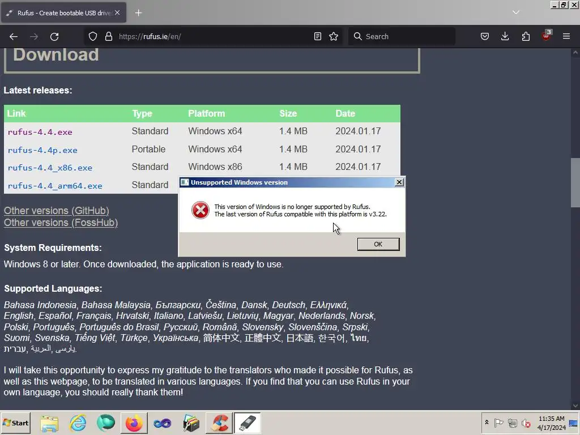Open muted volume tray icon
580x435 pixels.
coord(526,423)
